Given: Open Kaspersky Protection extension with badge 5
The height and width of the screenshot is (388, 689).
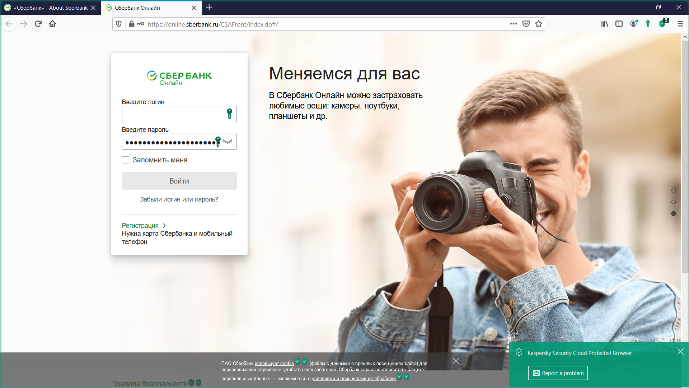Looking at the screenshot, I should pos(663,23).
